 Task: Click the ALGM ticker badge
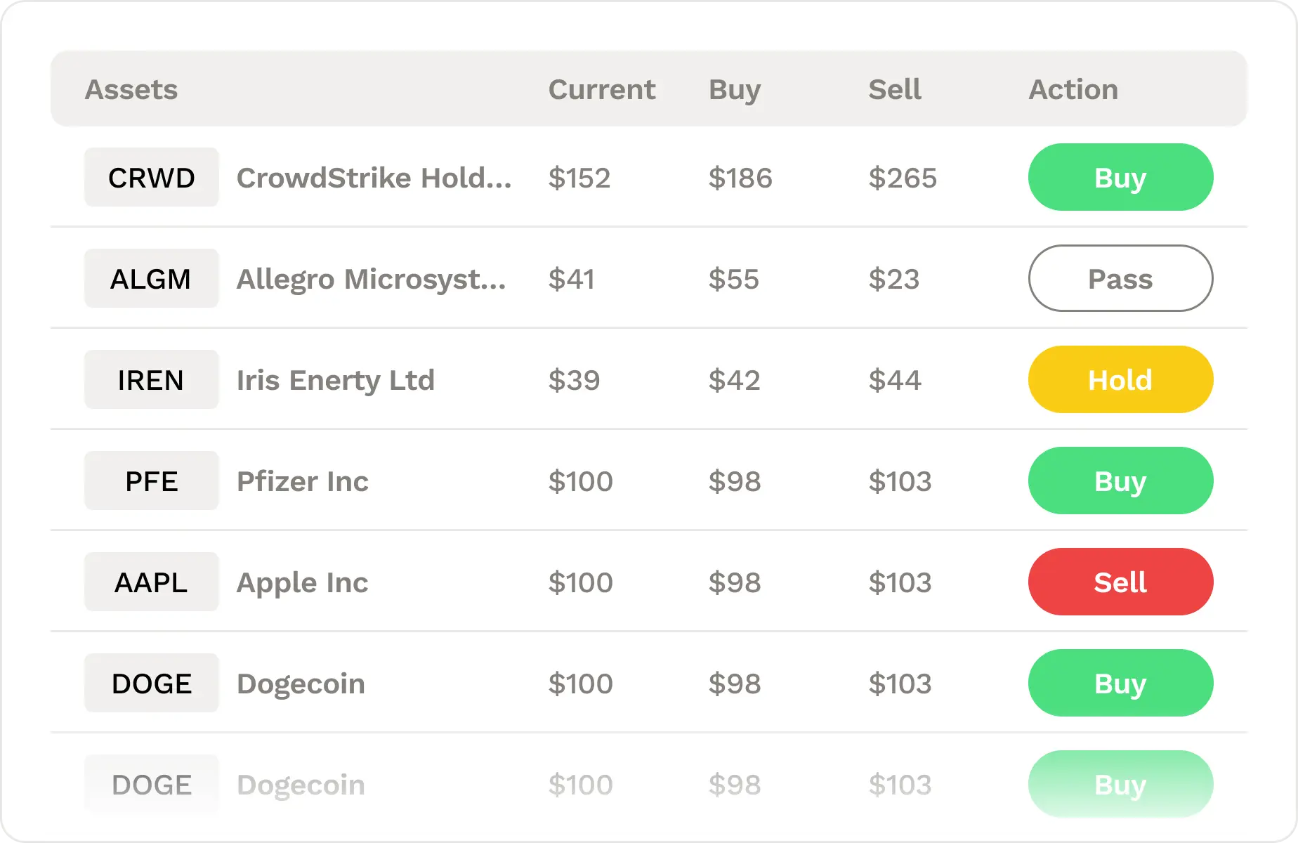point(151,278)
